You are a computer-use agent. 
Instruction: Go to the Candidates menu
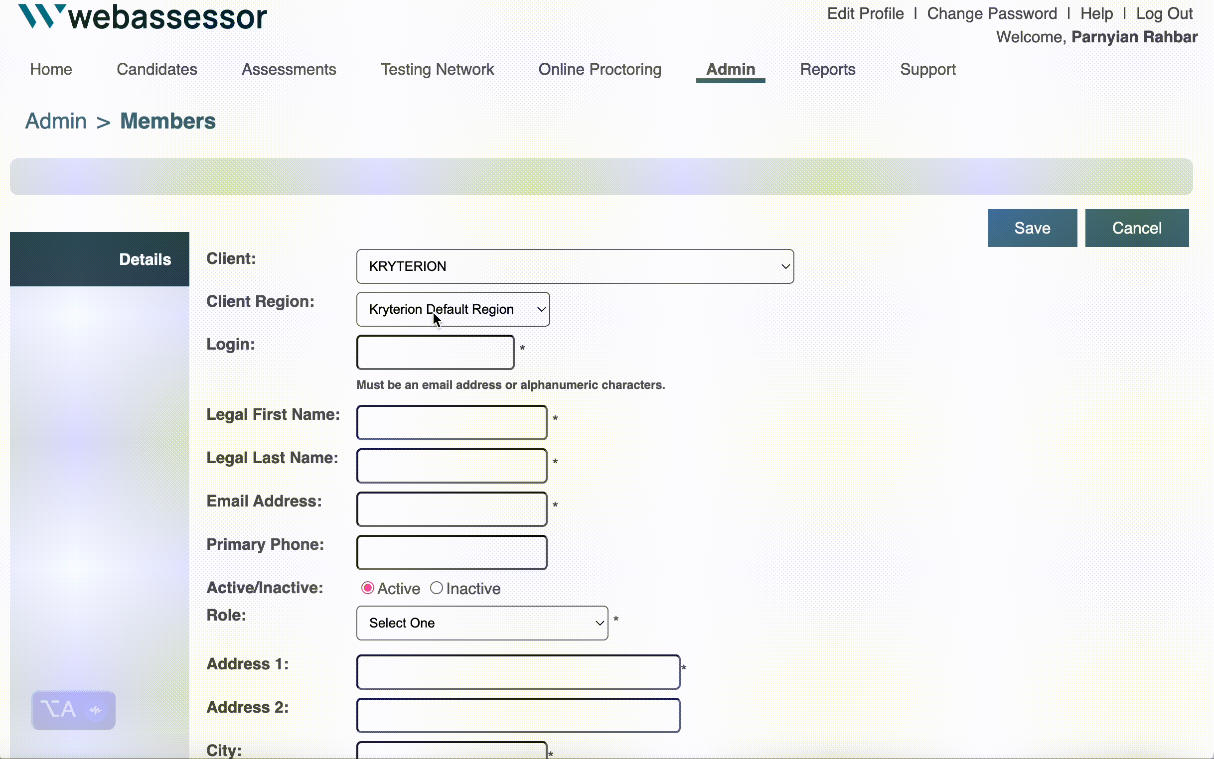coord(156,69)
